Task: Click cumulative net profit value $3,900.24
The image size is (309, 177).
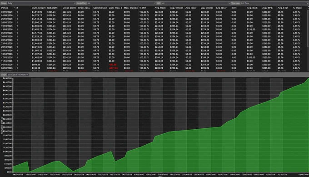Action: (37, 22)
